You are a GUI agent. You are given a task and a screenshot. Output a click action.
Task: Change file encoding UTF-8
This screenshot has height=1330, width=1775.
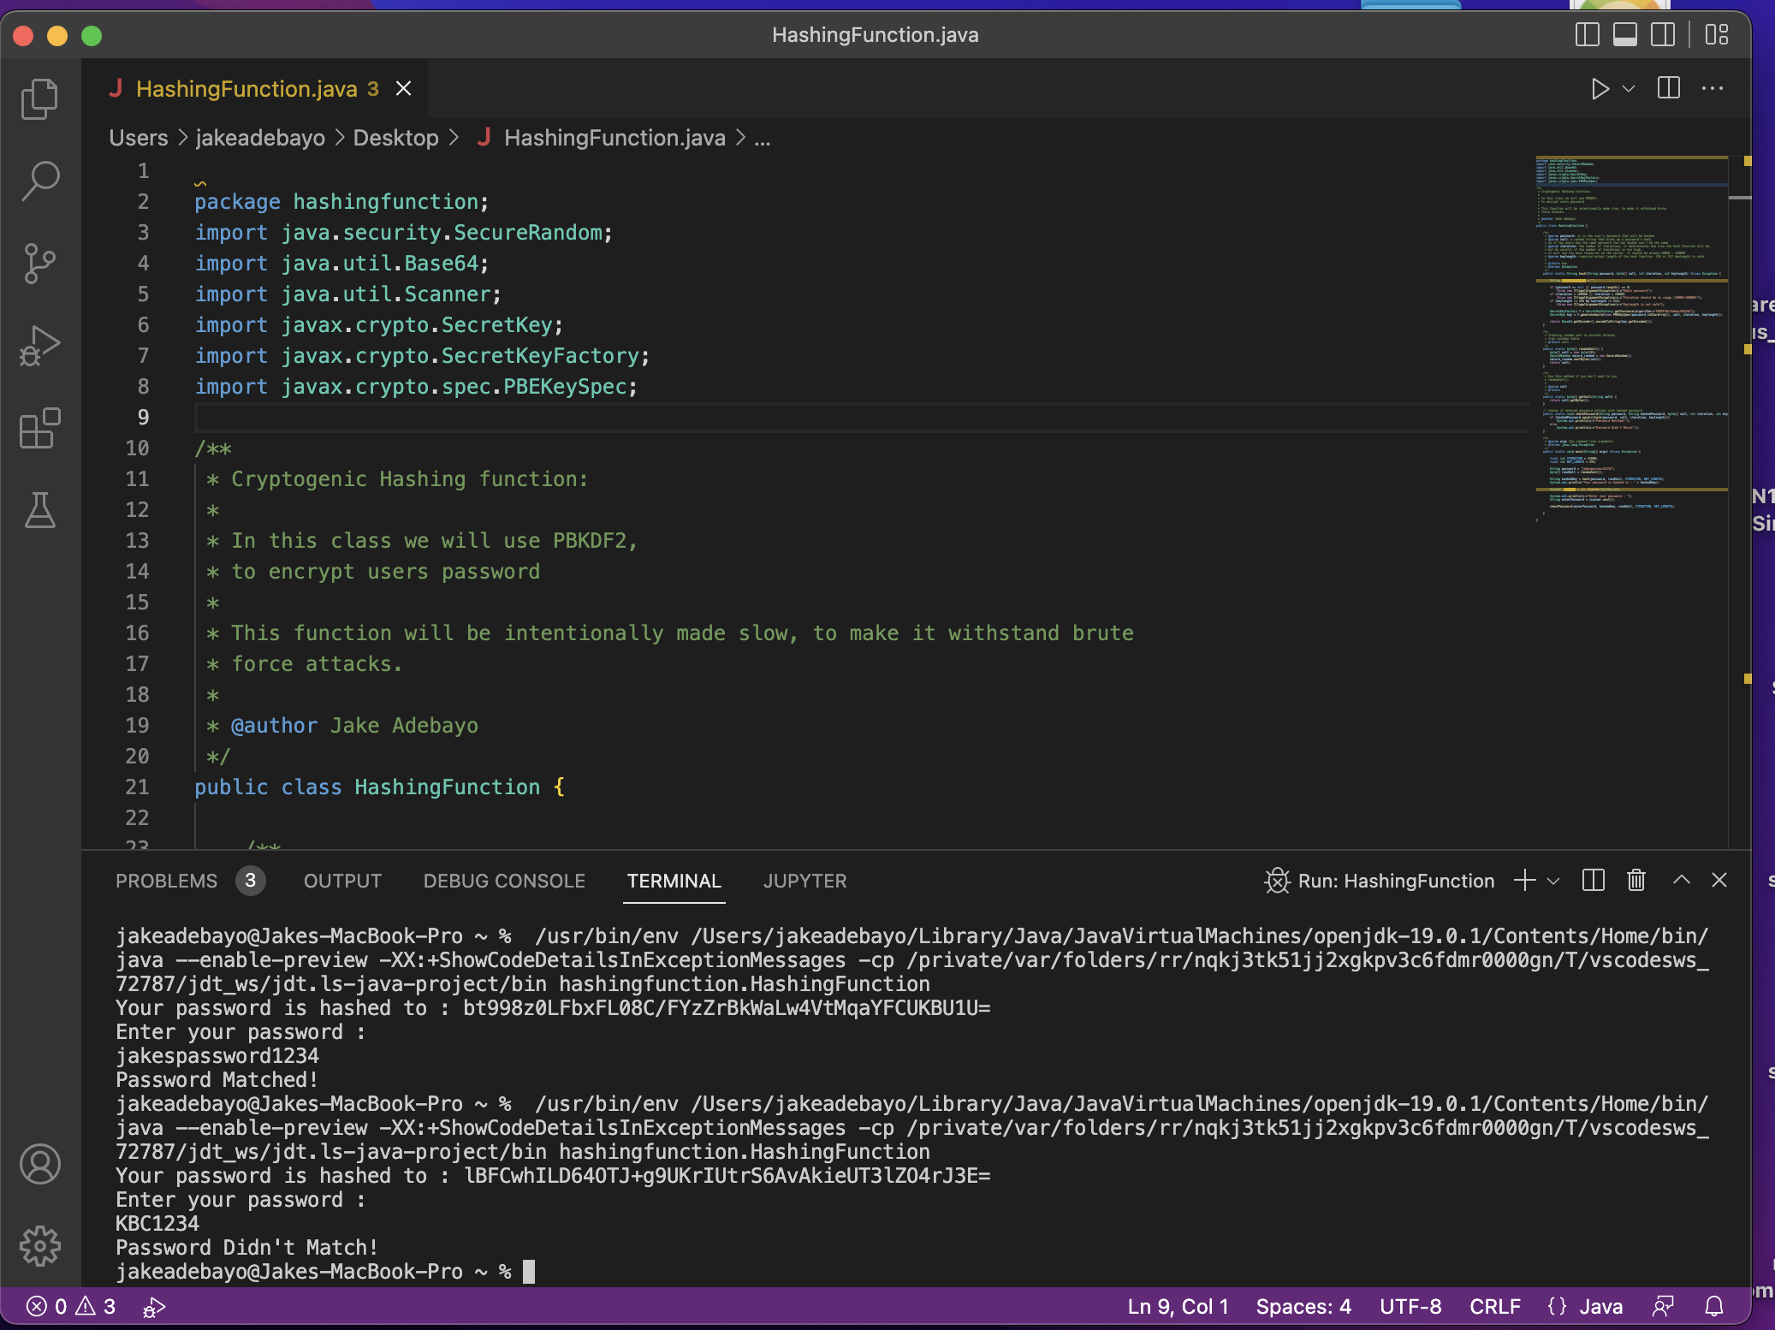pos(1410,1307)
